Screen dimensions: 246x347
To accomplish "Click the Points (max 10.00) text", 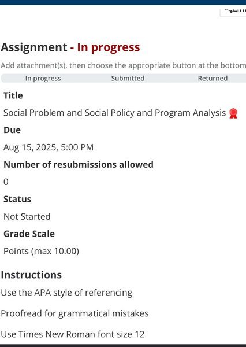I will (x=42, y=251).
